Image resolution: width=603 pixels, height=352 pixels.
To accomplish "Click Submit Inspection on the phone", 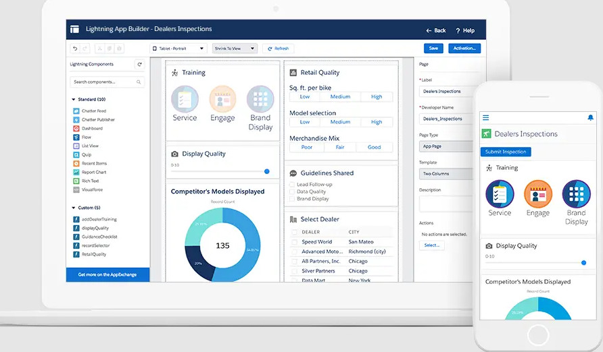I will pyautogui.click(x=506, y=152).
